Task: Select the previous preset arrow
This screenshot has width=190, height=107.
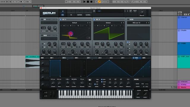Action: [125, 11]
